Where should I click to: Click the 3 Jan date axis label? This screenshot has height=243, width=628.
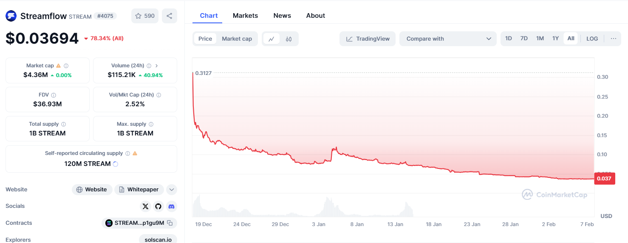coord(318,224)
